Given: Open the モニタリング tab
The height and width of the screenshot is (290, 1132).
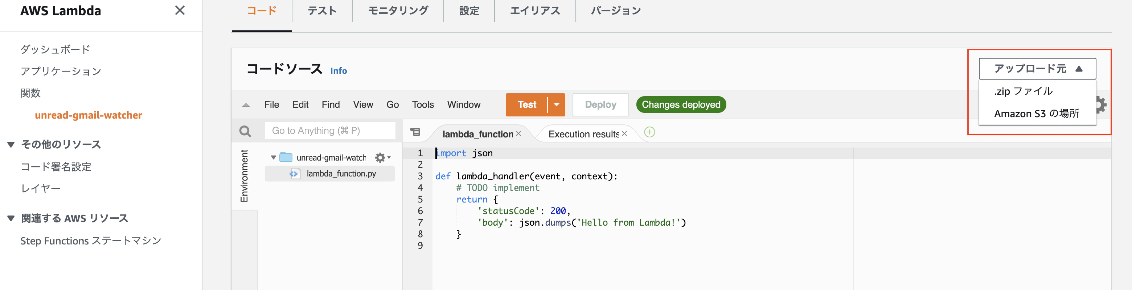Looking at the screenshot, I should point(398,11).
